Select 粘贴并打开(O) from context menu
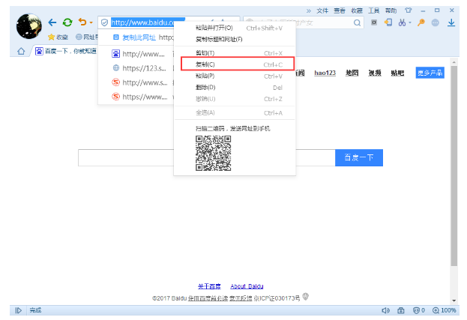 (235, 28)
